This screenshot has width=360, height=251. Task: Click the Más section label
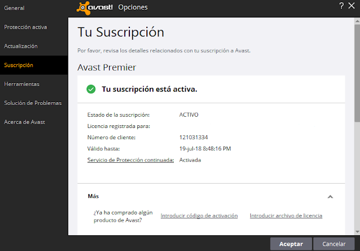[x=93, y=196]
